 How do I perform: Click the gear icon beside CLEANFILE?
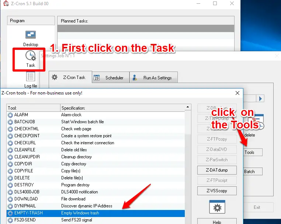click(10, 150)
